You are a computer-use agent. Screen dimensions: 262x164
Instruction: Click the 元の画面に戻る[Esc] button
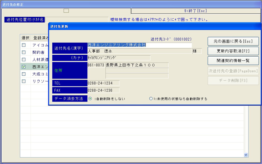pyautogui.click(x=233, y=41)
